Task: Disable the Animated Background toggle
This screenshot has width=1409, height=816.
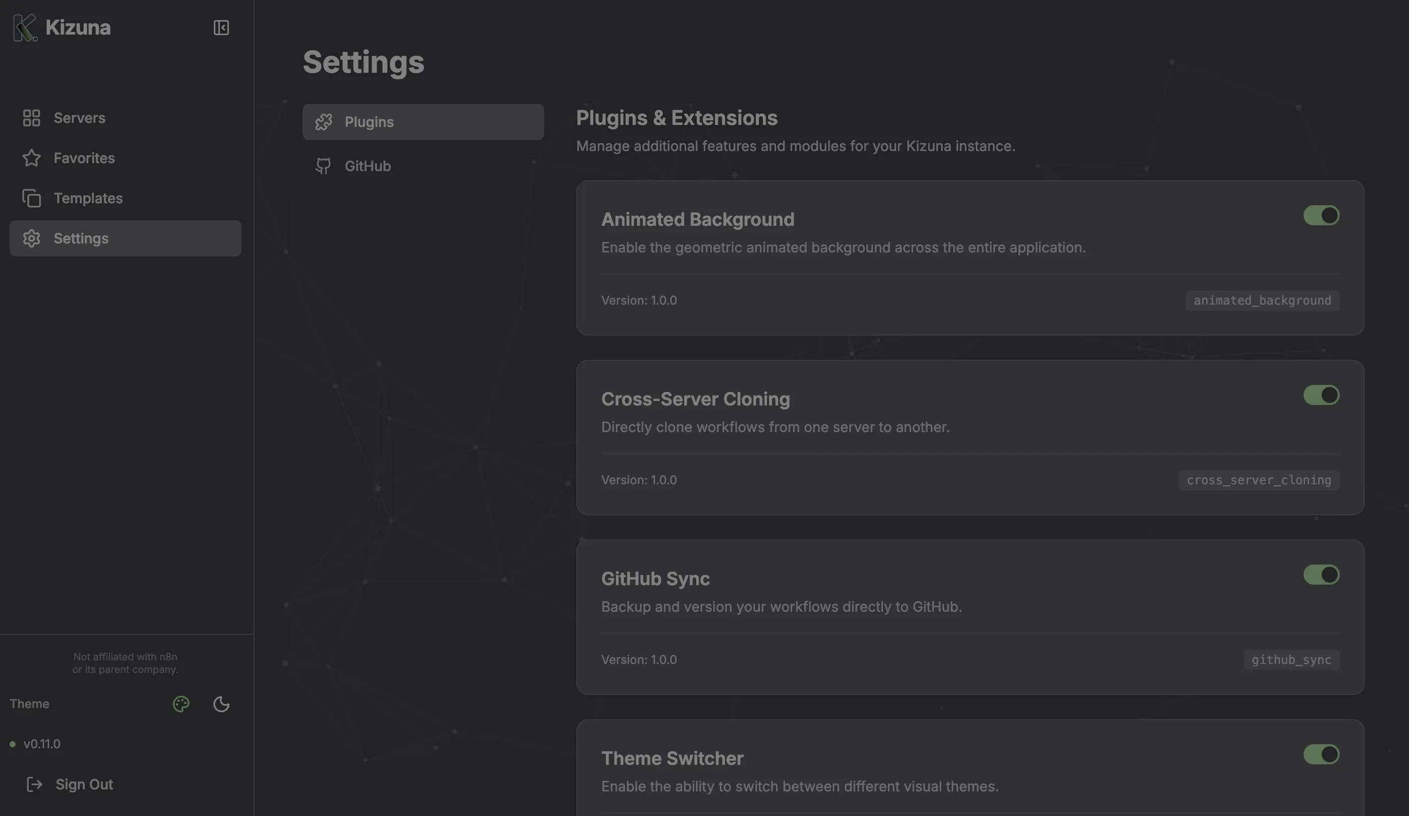Action: click(1321, 216)
